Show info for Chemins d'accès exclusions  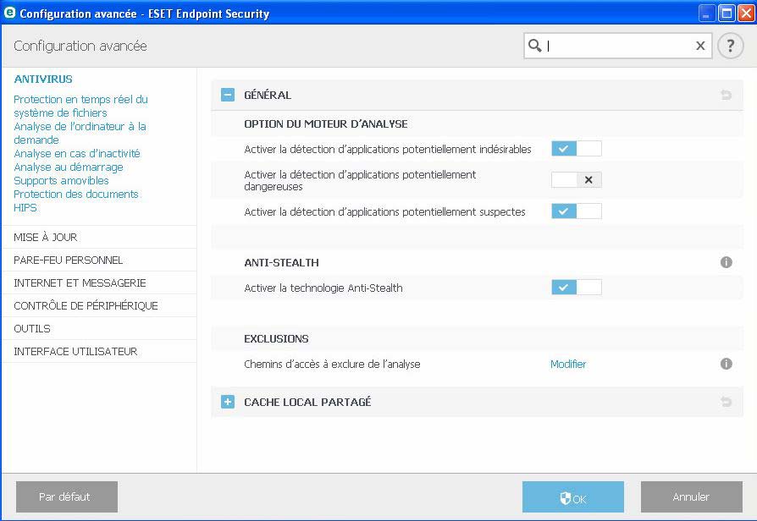pyautogui.click(x=726, y=364)
